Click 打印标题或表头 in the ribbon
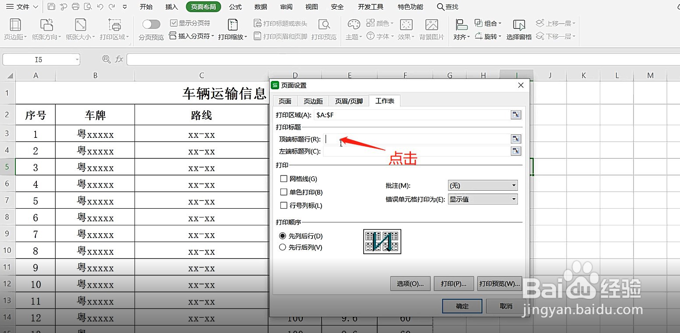 280,23
